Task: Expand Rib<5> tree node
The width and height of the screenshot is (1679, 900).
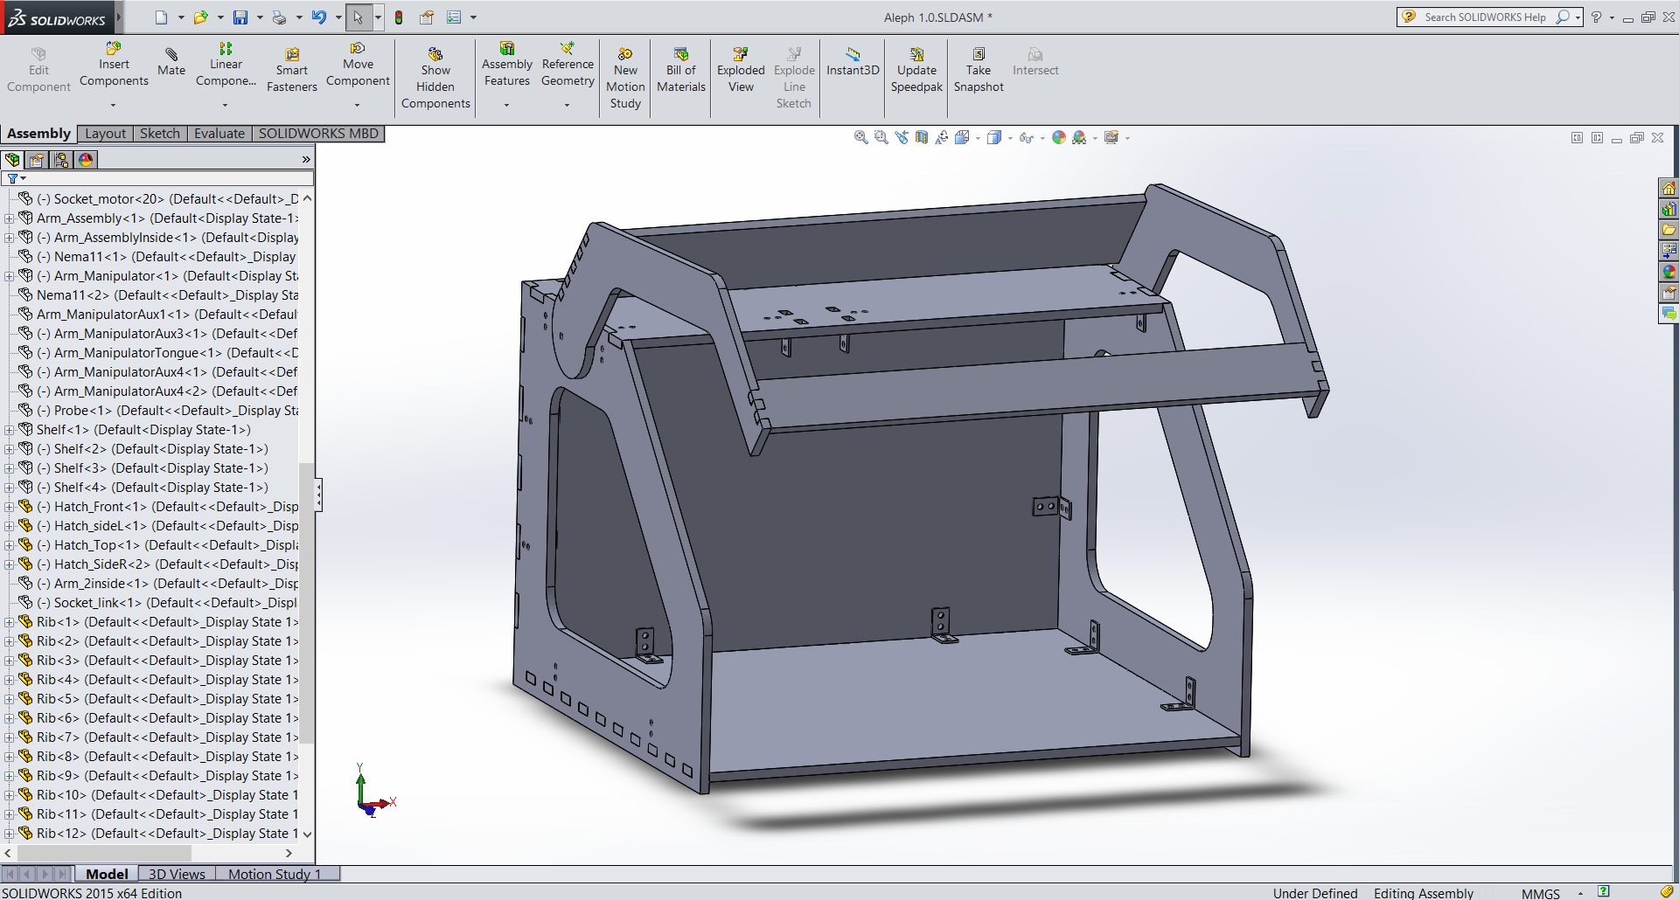Action: (x=9, y=699)
